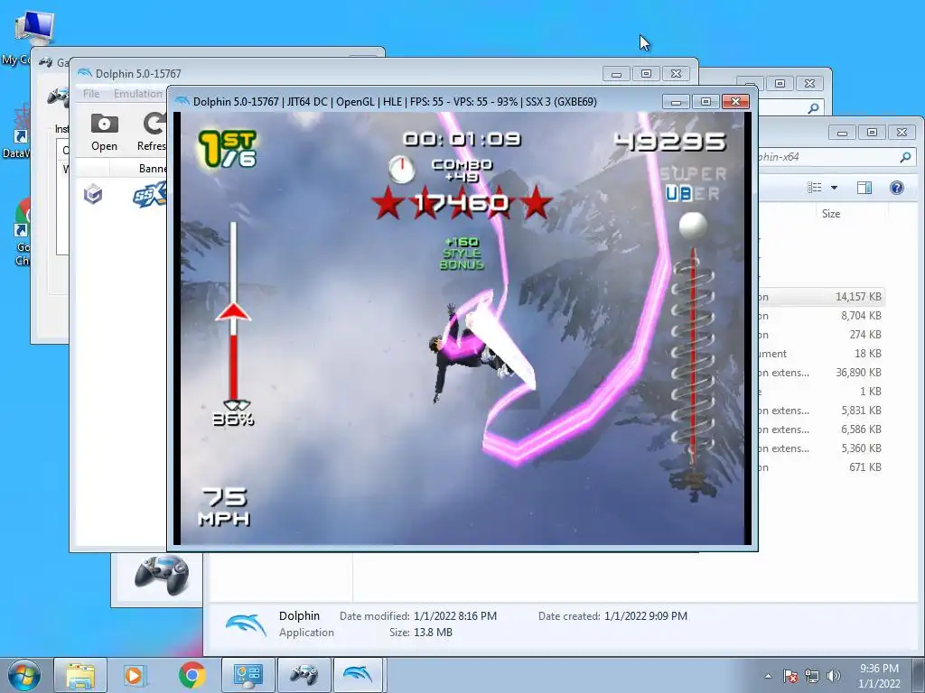Viewport: 925px width, 693px height.
Task: Click the Banner column header in game list
Action: tap(153, 169)
